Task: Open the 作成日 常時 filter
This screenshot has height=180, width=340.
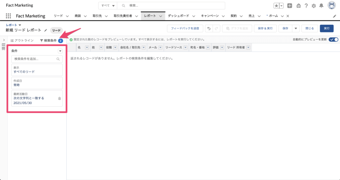Action: click(37, 83)
